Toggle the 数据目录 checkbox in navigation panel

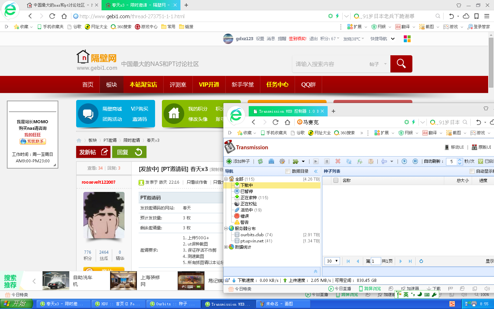(x=287, y=171)
